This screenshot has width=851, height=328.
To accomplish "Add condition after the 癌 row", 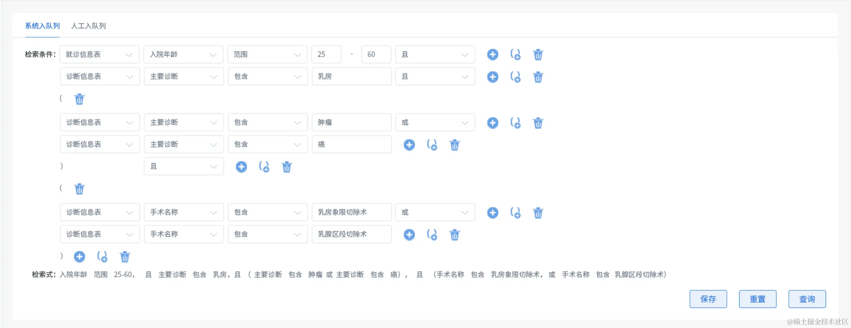I will (x=409, y=145).
